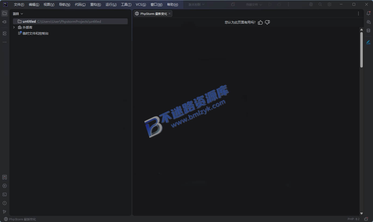Open the Database tool window icon
373x222 pixels.
[x=368, y=31]
